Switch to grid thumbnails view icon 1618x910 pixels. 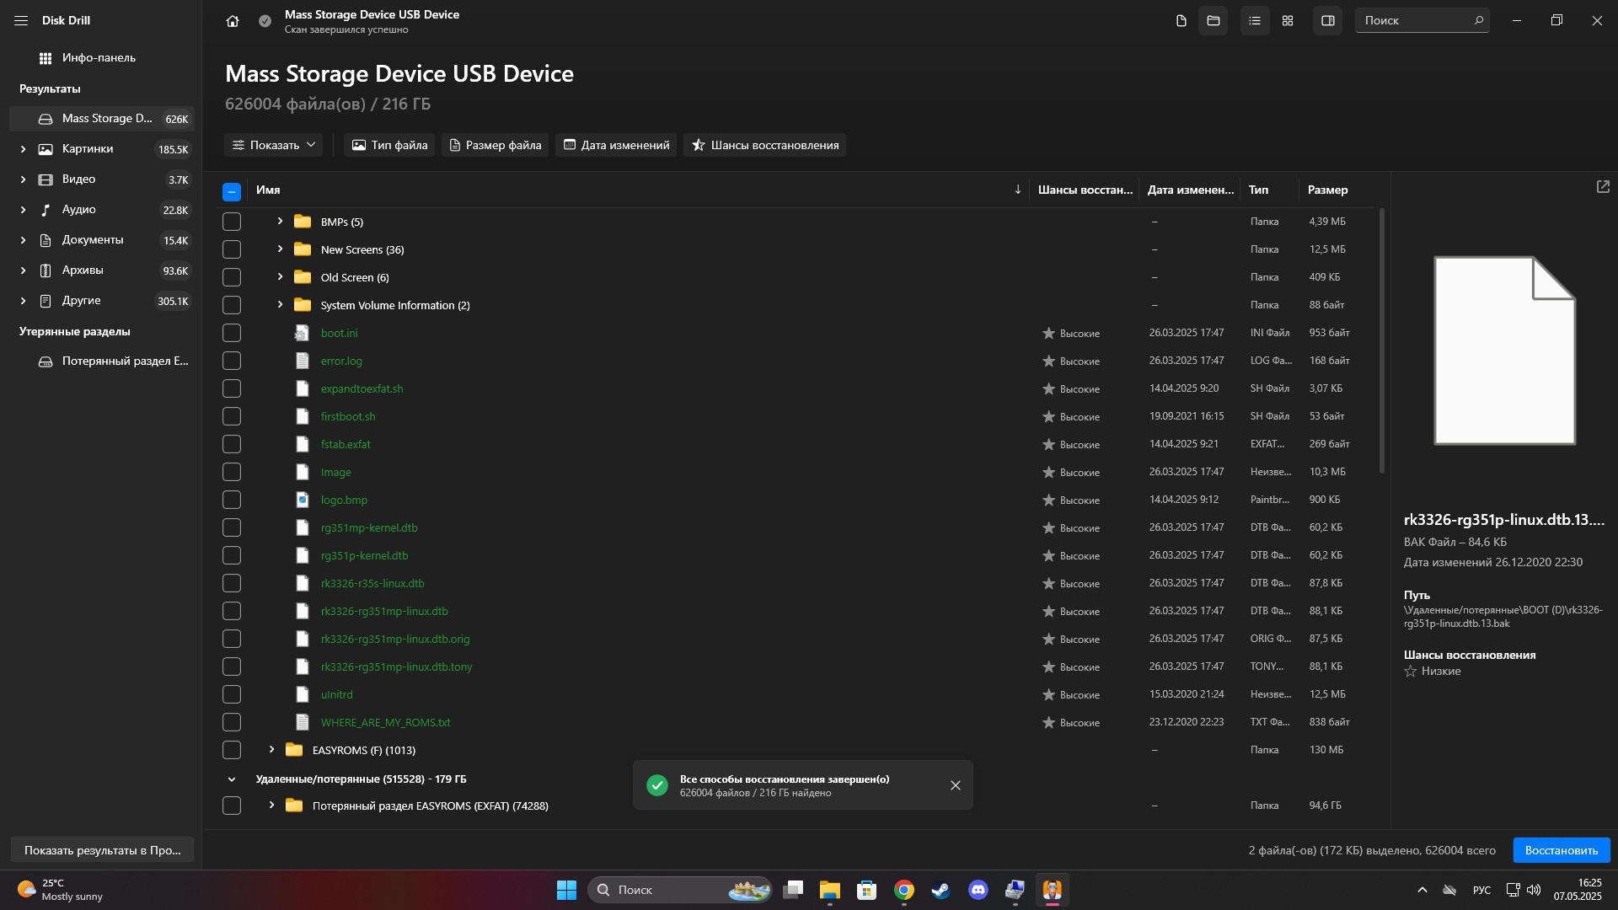[1288, 20]
